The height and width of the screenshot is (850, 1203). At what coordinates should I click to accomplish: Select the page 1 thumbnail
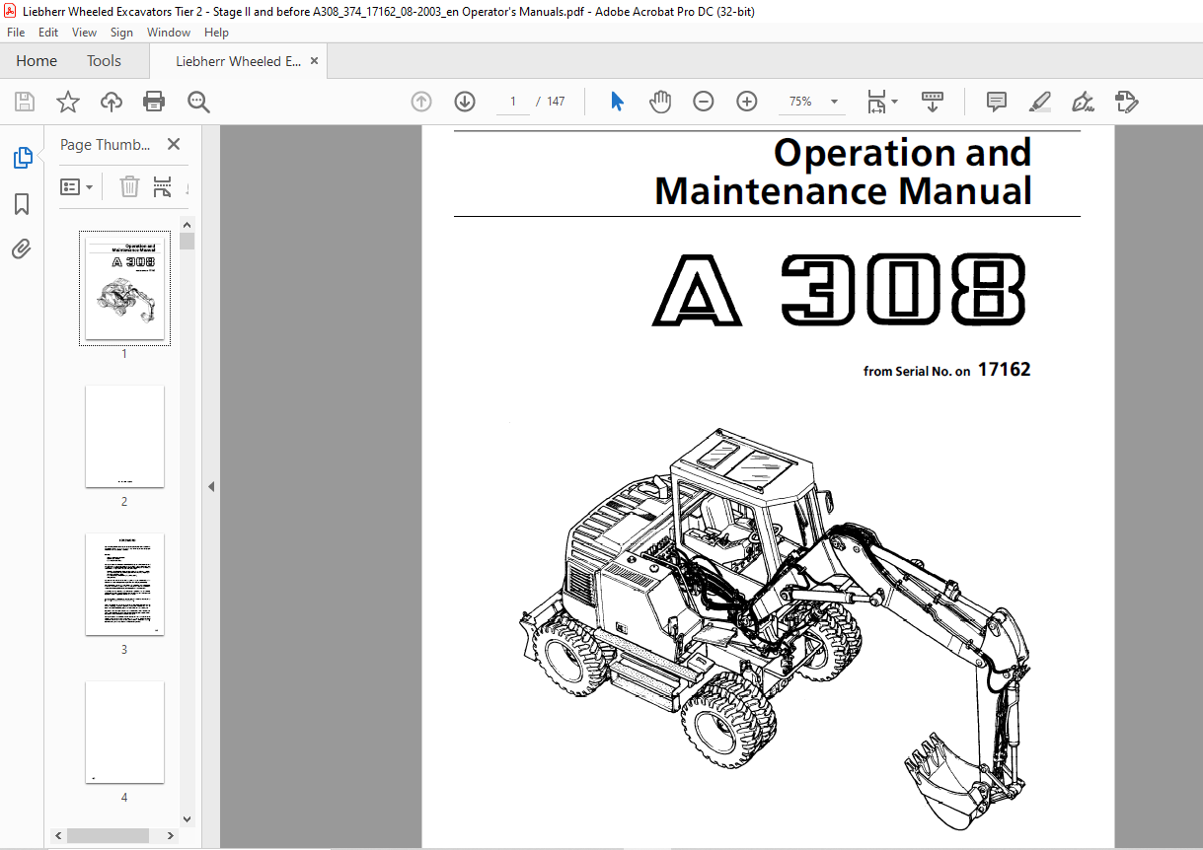[x=124, y=288]
